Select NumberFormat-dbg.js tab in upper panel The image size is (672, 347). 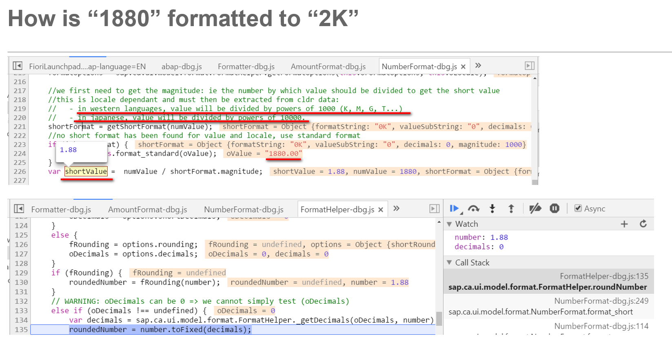(419, 67)
